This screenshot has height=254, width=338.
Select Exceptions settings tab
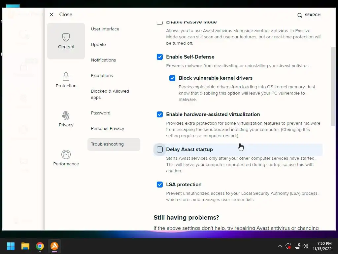point(102,76)
